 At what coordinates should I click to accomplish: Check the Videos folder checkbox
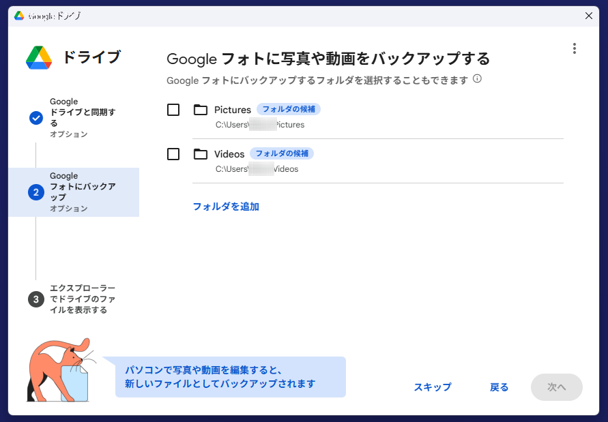173,154
